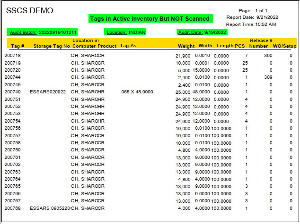The image size is (300, 224).
Task: Select tag number 200749
Action: [12, 92]
